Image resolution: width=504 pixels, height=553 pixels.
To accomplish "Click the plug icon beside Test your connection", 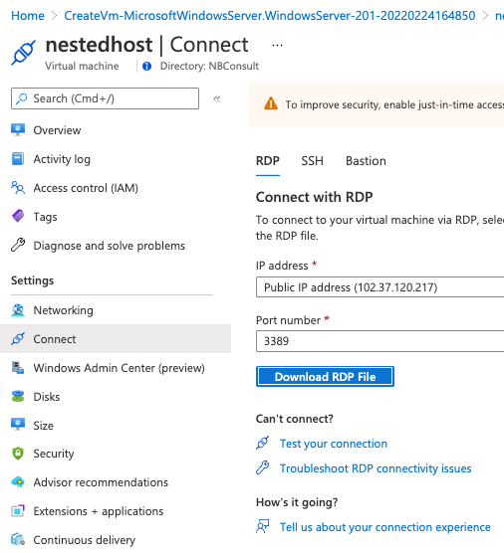I will pyautogui.click(x=262, y=443).
